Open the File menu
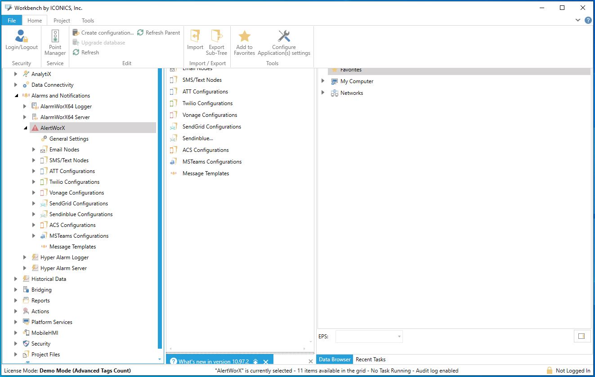595x377 pixels. [12, 21]
